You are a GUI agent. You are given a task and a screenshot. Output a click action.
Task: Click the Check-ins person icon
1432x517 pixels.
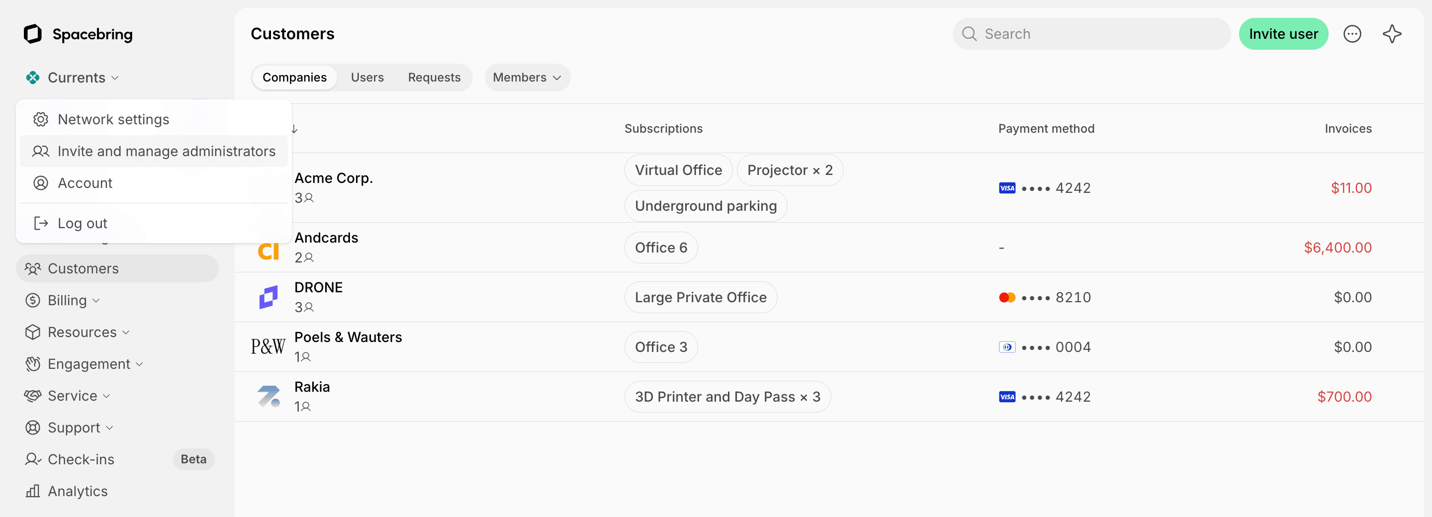[x=33, y=459]
